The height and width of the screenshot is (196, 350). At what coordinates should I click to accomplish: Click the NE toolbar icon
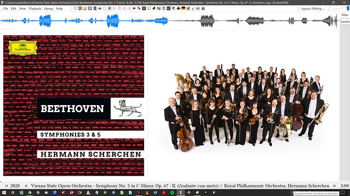coord(168,9)
